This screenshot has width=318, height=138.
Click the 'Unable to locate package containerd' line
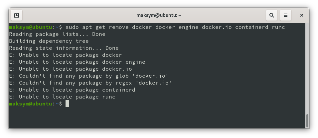pyautogui.click(x=72, y=90)
